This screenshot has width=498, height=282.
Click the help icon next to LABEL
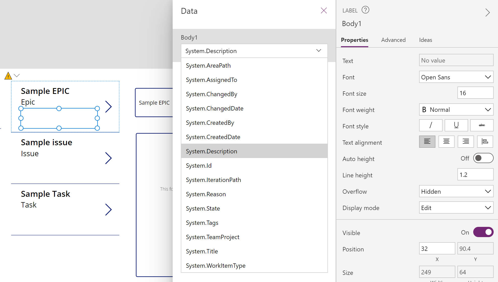click(x=365, y=10)
